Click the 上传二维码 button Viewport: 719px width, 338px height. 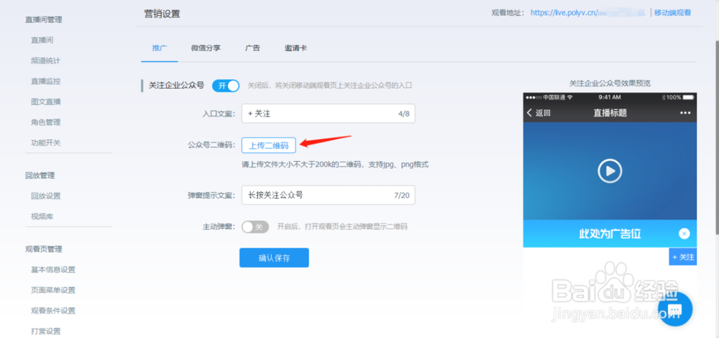click(269, 145)
